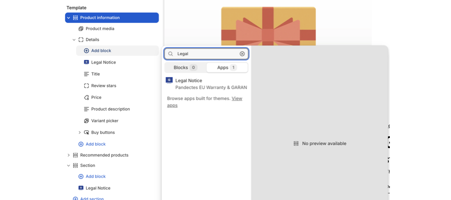Click the Review stars block icon
Viewport: 451px width, 200px height.
tap(86, 86)
